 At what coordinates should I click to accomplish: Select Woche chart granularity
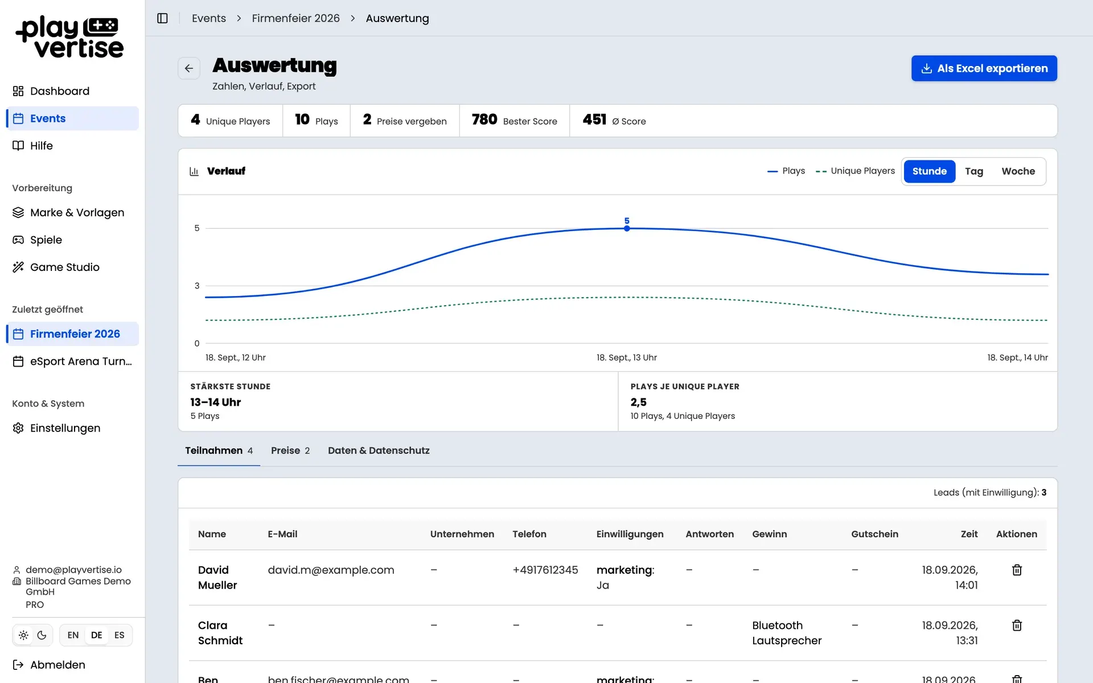(x=1018, y=171)
